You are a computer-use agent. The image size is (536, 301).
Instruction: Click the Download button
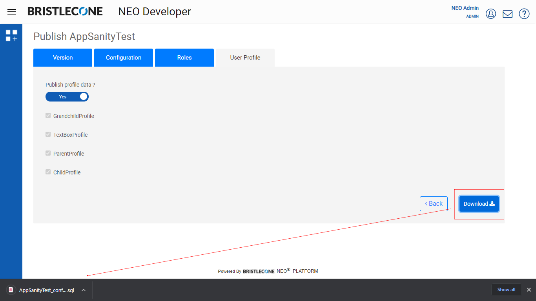pyautogui.click(x=479, y=204)
